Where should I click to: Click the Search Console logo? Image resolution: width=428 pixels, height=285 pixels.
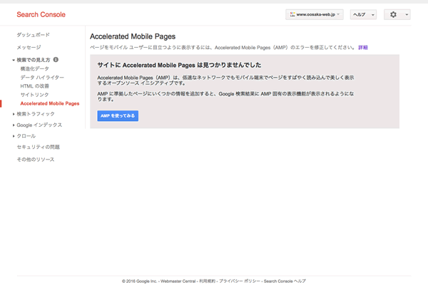41,14
